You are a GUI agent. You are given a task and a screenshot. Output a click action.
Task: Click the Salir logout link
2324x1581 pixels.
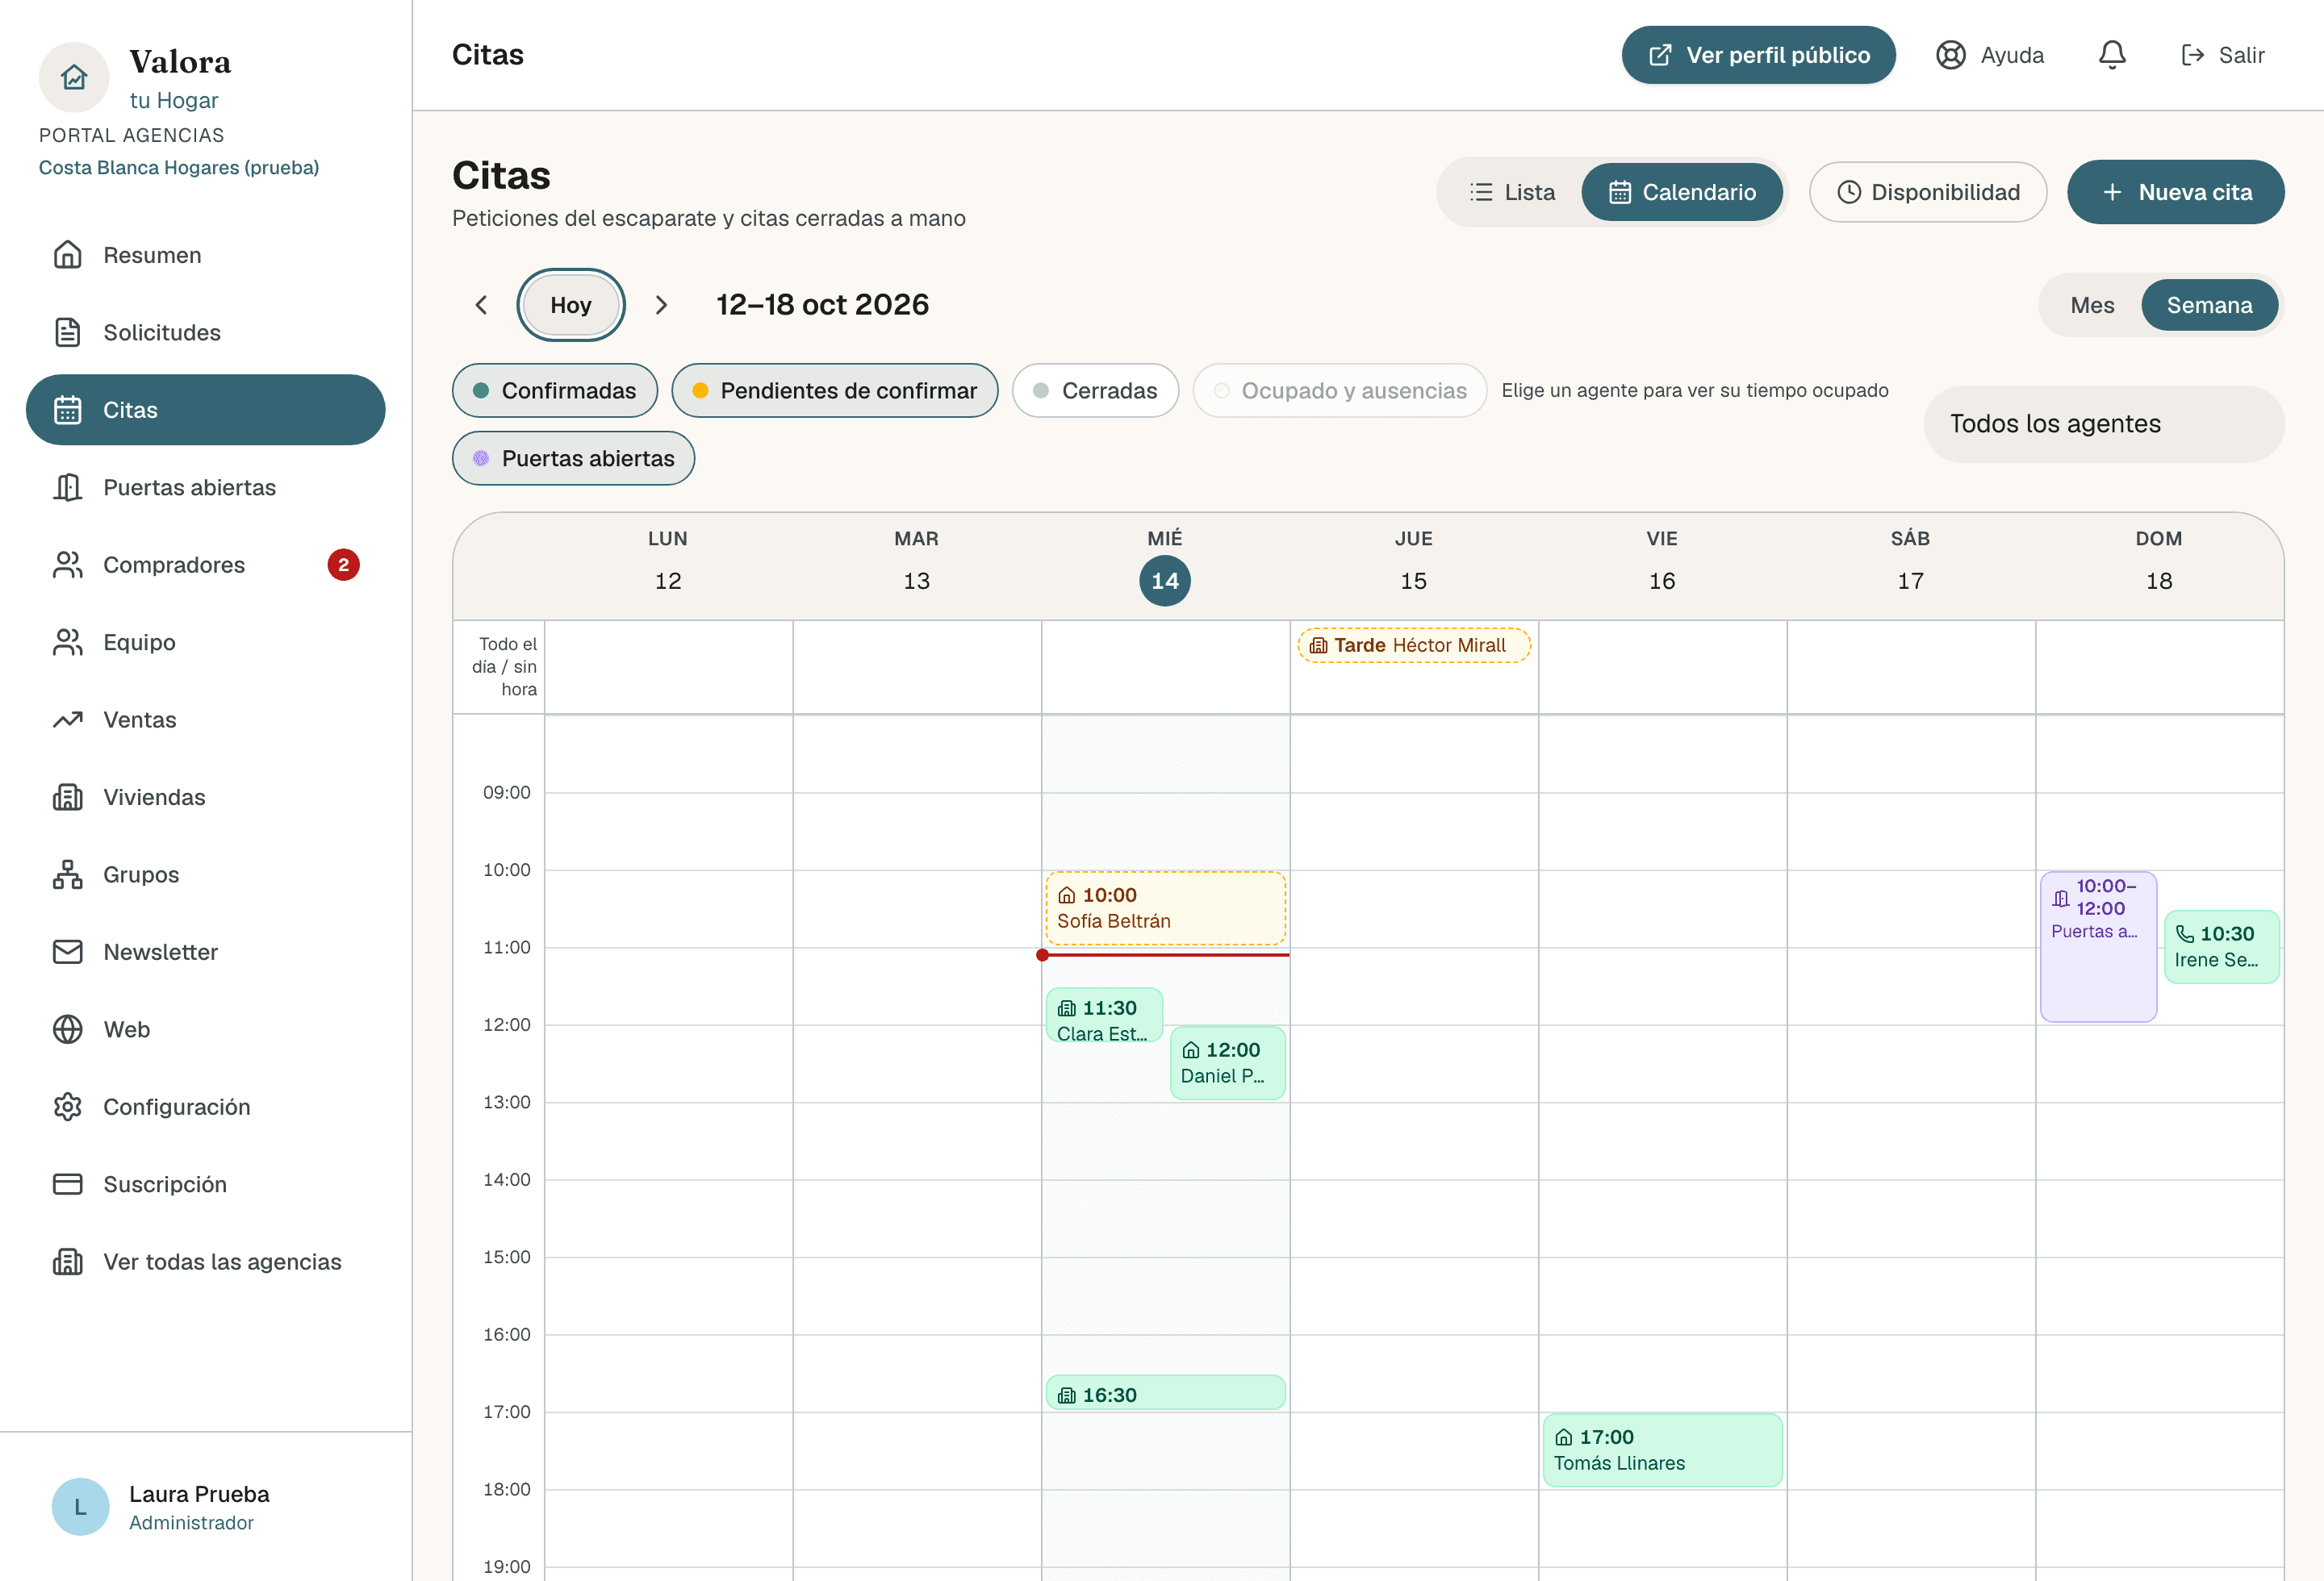(2222, 55)
